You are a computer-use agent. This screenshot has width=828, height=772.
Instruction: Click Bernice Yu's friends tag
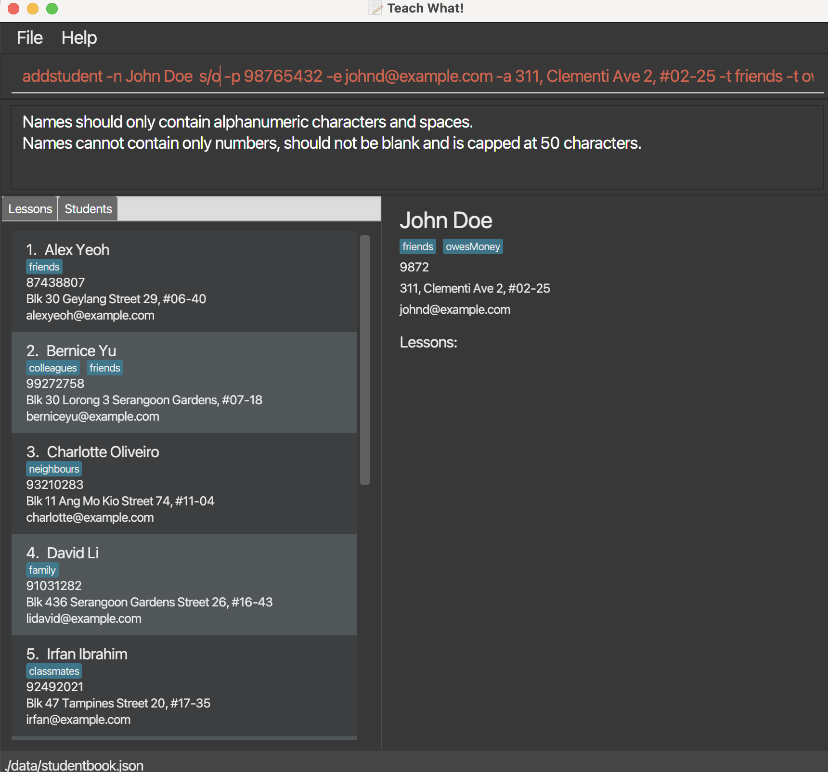click(105, 368)
